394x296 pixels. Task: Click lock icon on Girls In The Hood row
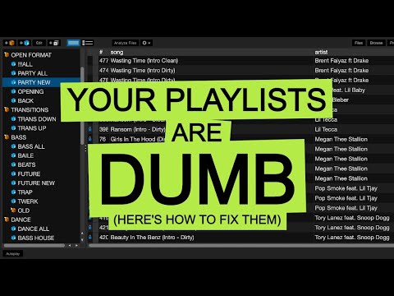(90, 139)
